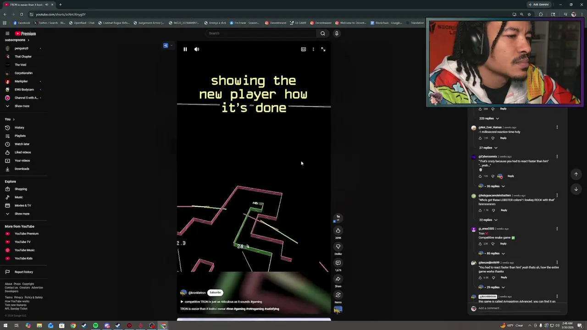The width and height of the screenshot is (587, 330).
Task: Open the @Cybersomnia comment's three-dot menu
Action: [557, 157]
